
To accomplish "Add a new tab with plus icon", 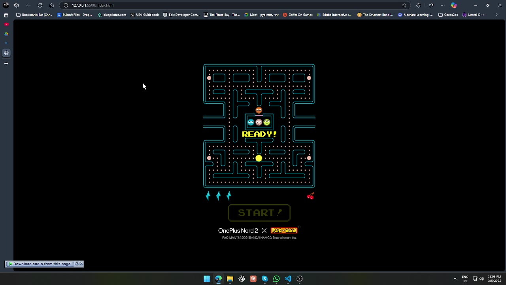I will (x=6, y=63).
